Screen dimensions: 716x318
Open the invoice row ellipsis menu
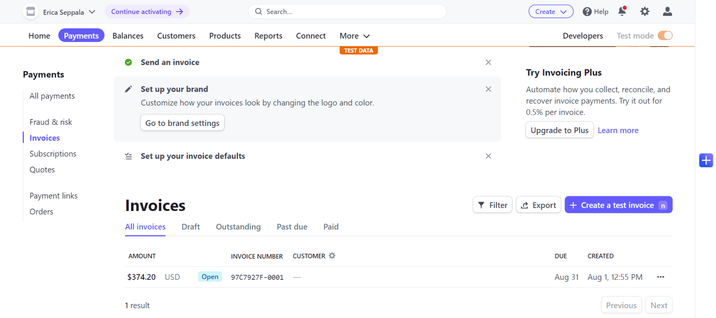[661, 277]
